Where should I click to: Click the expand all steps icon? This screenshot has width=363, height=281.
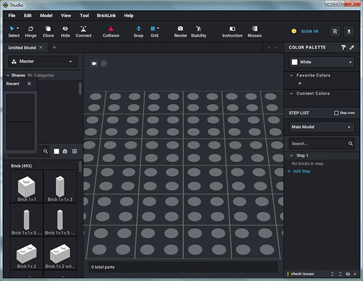tap(340, 274)
